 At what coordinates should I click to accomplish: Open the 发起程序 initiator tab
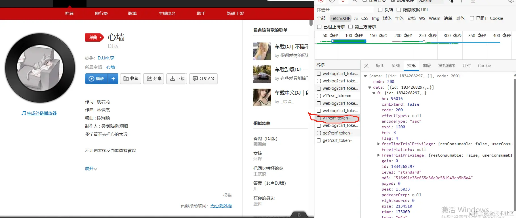447,66
